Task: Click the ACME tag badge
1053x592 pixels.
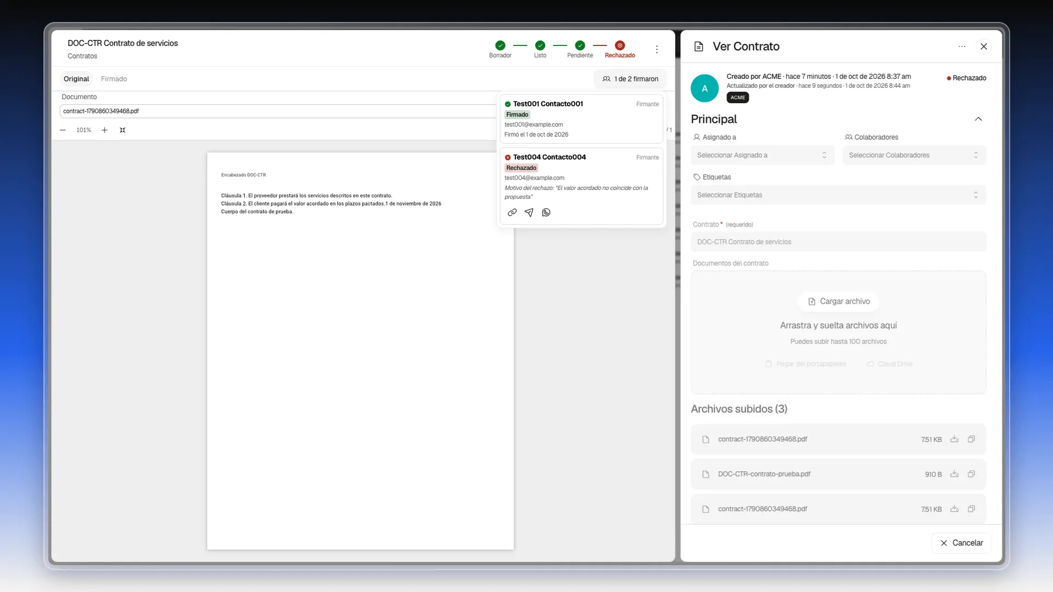Action: coord(738,98)
